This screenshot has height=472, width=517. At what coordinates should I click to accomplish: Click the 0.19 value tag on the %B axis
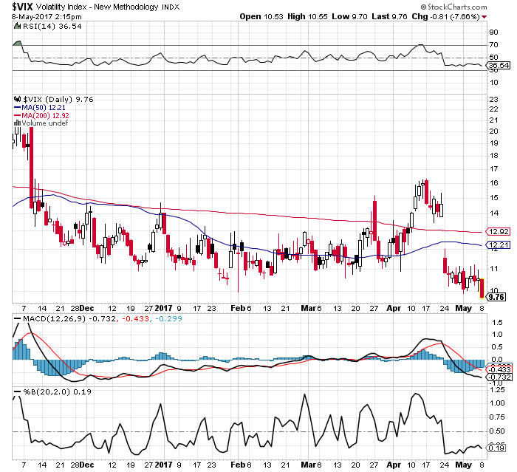[496, 448]
